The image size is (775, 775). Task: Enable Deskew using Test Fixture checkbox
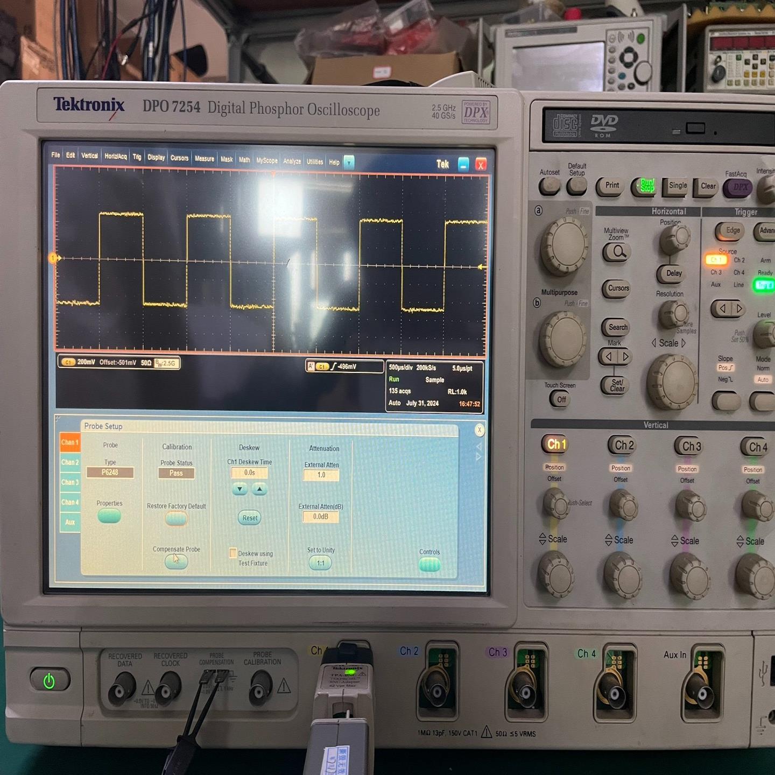[x=233, y=553]
